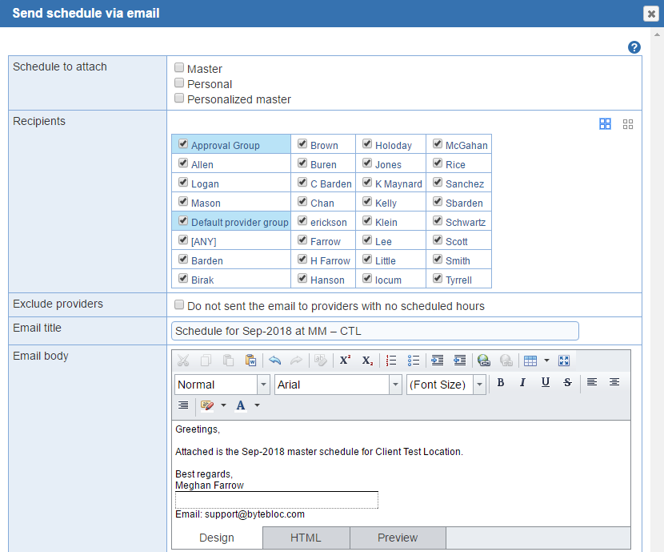Screen dimensions: 664x552
Task: Enable exclude providers with no scheduled hours
Action: click(x=179, y=304)
